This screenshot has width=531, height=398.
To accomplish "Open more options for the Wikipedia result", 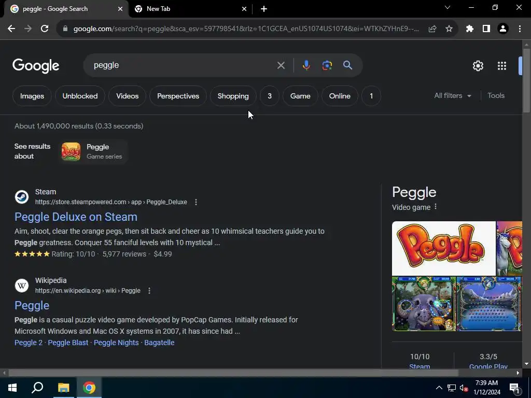I will pyautogui.click(x=149, y=291).
